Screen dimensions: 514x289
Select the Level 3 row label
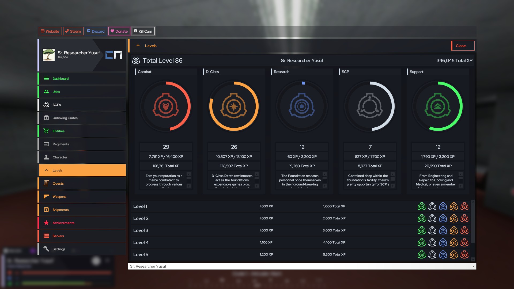141,230
